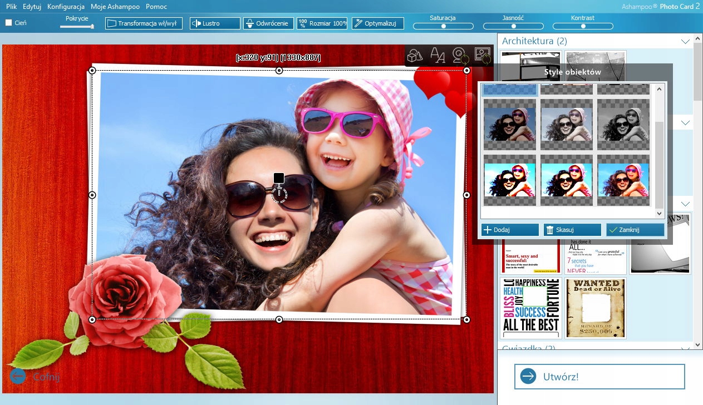The width and height of the screenshot is (703, 405).
Task: Open the Moje Ashampoo menu
Action: [x=115, y=7]
